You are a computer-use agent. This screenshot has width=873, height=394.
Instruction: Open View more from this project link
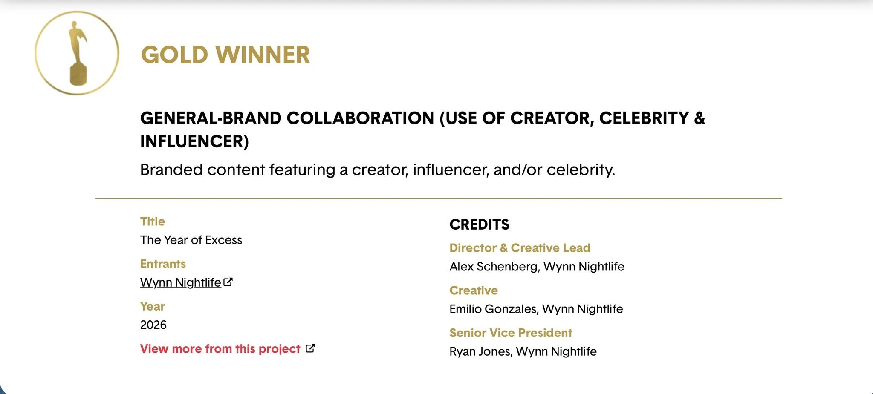pyautogui.click(x=220, y=349)
